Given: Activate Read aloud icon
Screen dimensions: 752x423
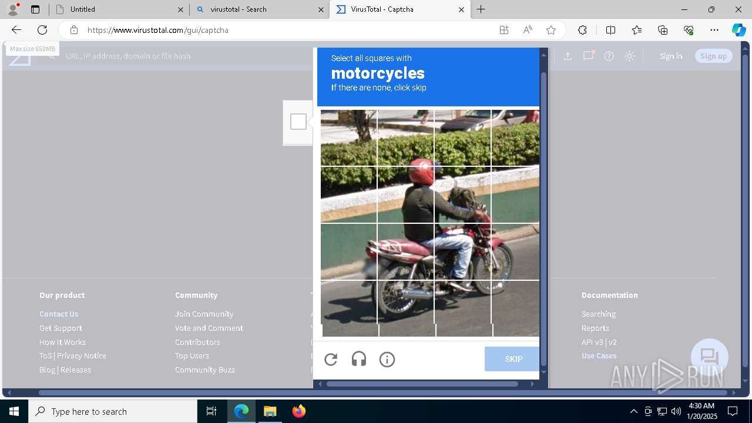Looking at the screenshot, I should pyautogui.click(x=528, y=30).
